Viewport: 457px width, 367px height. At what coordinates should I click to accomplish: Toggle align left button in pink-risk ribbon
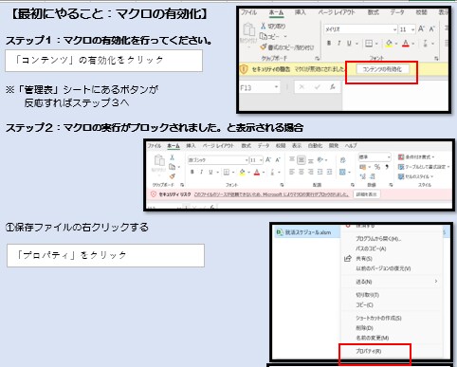[x=292, y=172]
